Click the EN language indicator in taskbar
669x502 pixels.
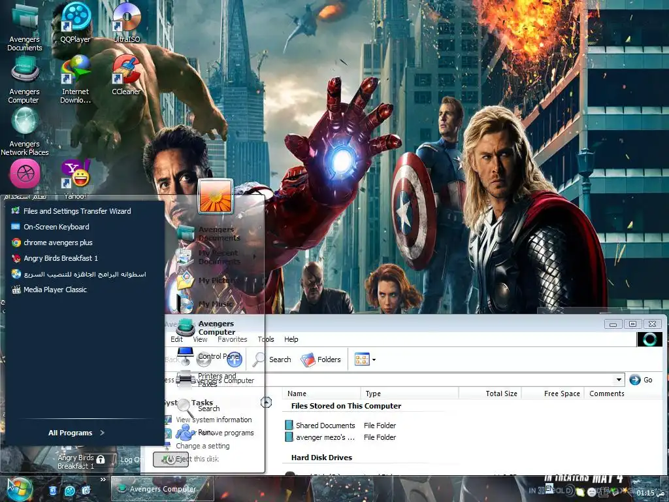(549, 488)
